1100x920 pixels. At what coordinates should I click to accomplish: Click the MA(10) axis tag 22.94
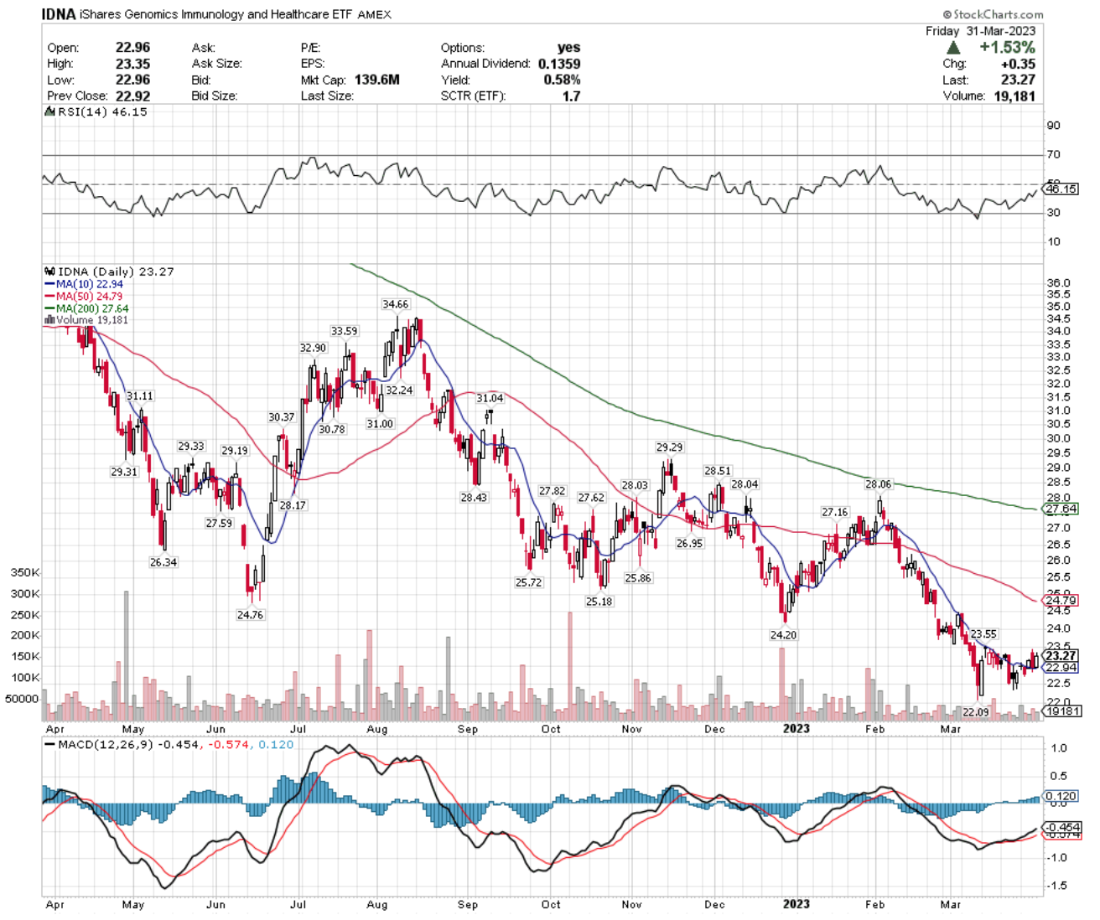coord(1061,668)
